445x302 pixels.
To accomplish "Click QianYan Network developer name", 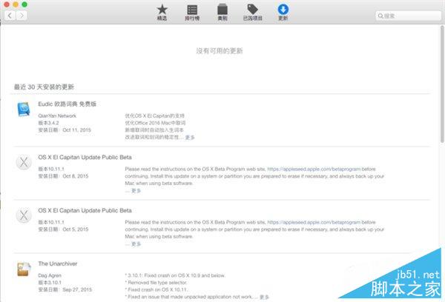I will [x=57, y=116].
